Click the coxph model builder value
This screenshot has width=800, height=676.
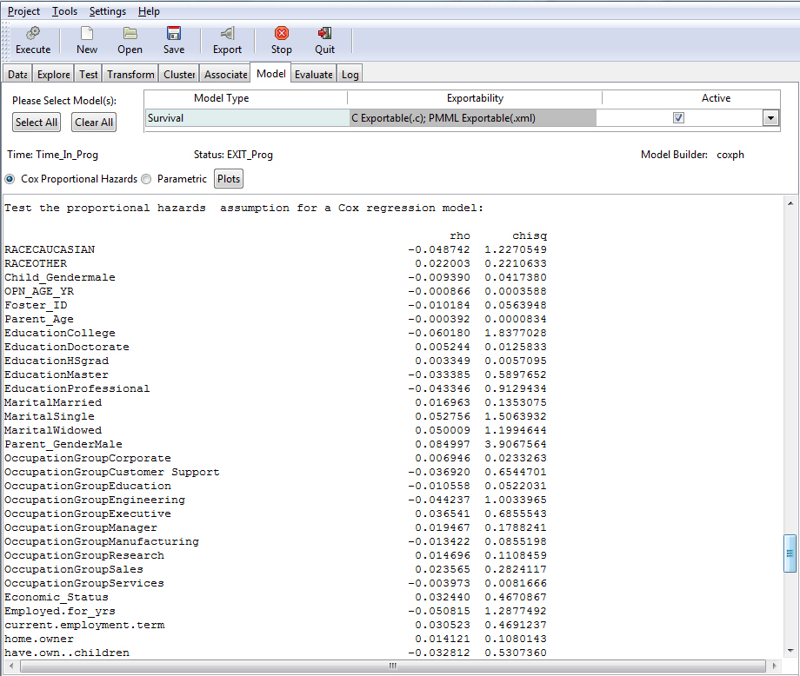(730, 155)
